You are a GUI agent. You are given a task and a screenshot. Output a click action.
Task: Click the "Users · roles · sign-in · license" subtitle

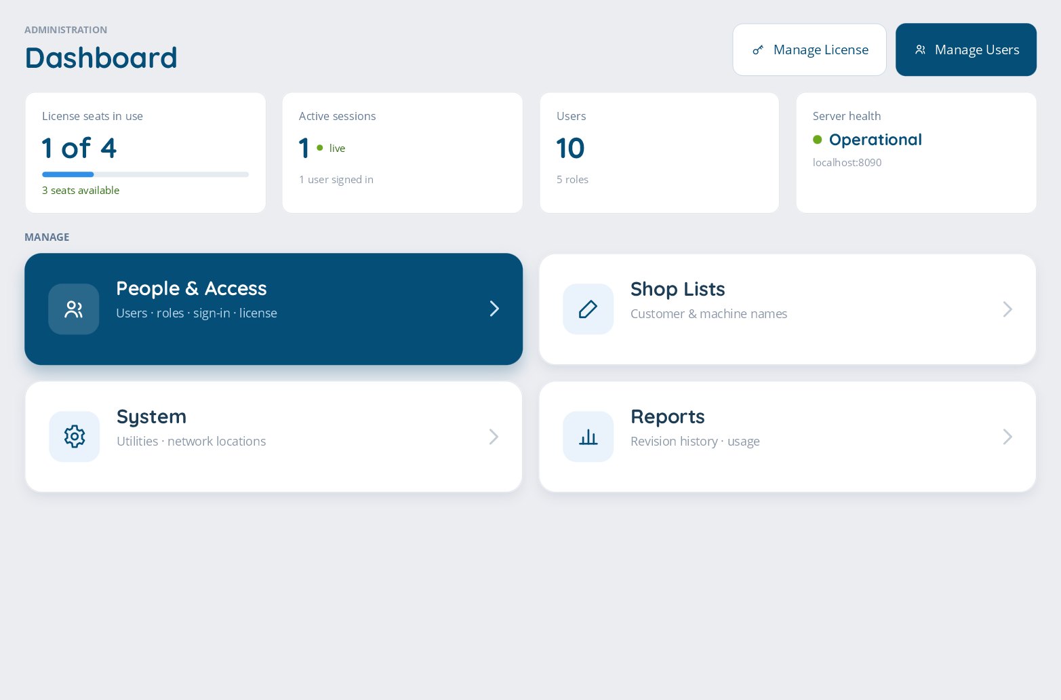(197, 313)
